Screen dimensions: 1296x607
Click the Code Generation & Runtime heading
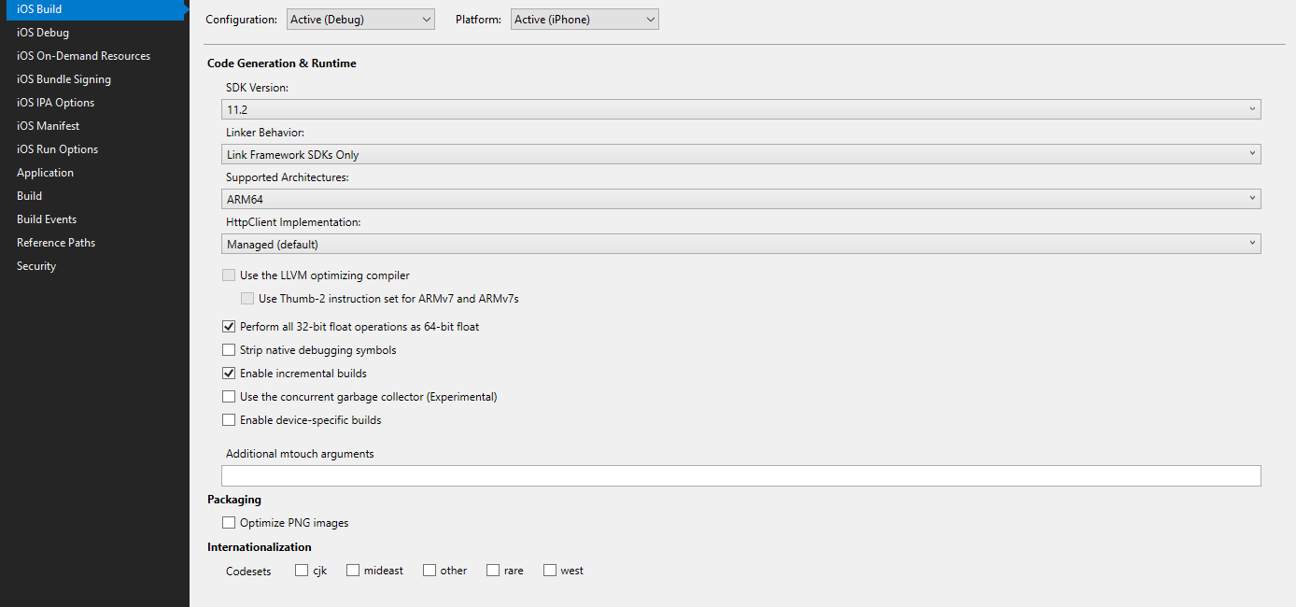click(282, 64)
